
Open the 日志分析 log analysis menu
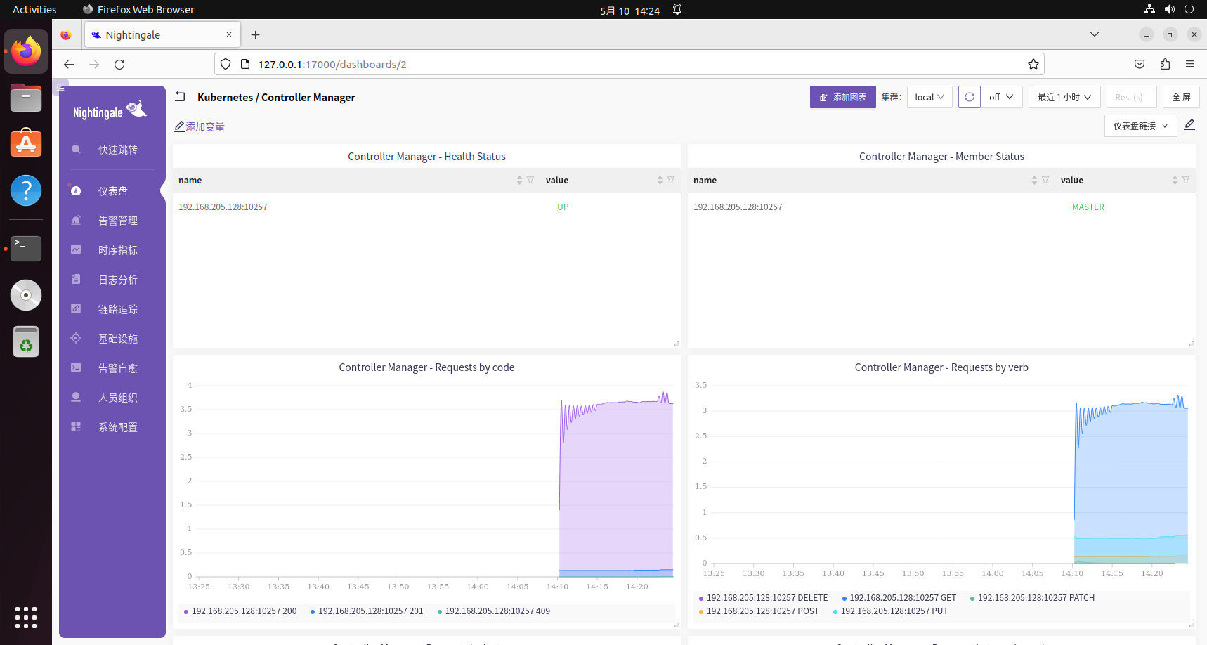(x=117, y=280)
